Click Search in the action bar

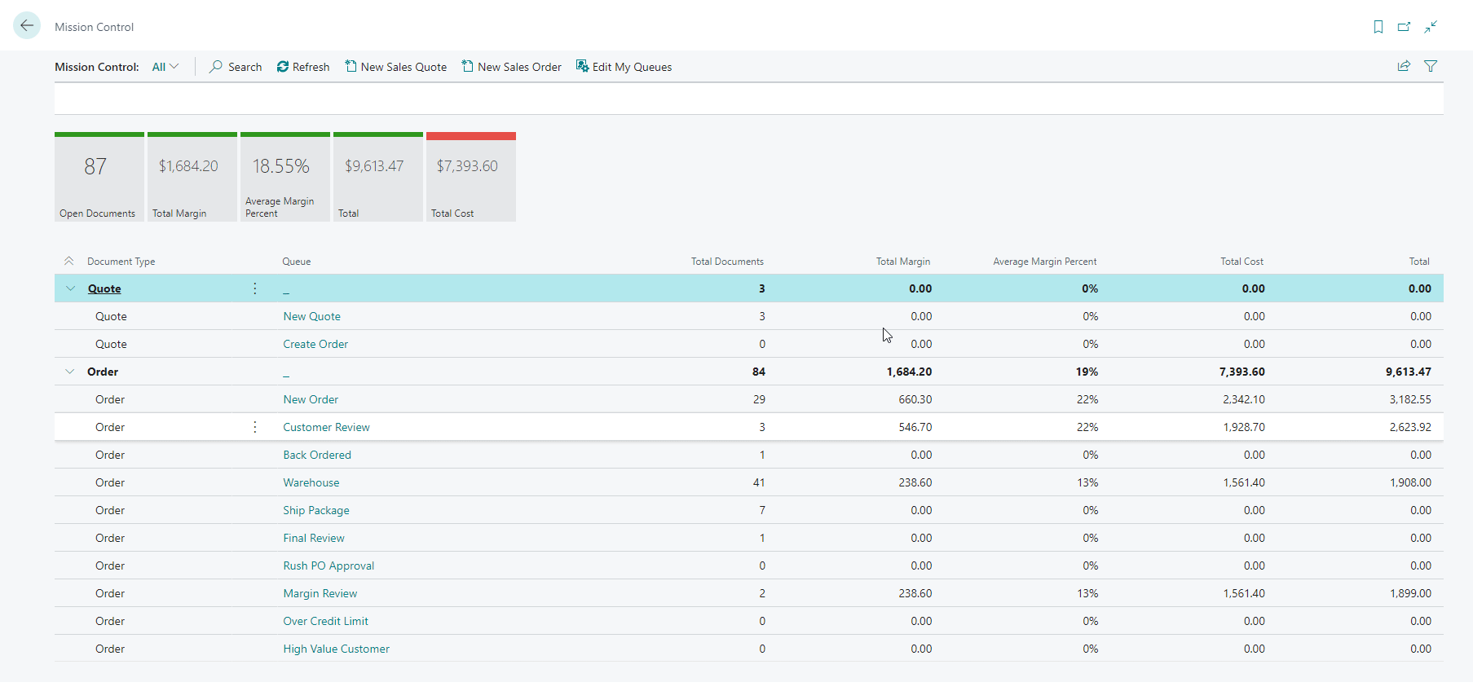pos(236,67)
